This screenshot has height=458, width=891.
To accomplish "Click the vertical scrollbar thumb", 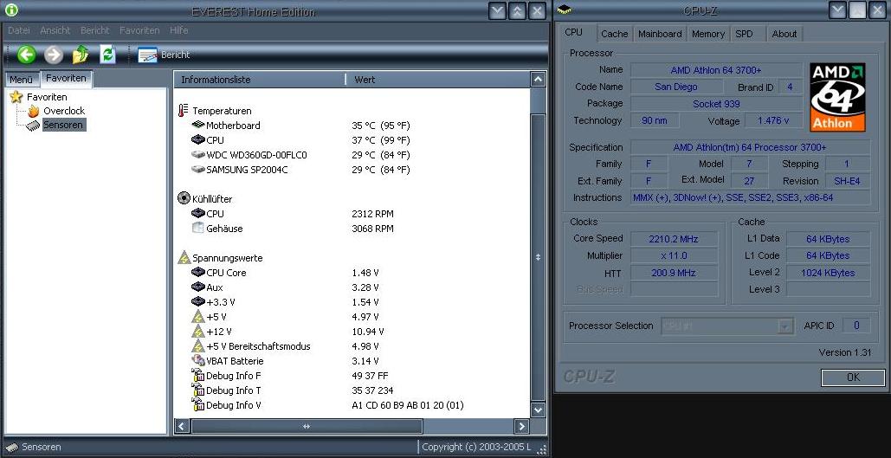I will 538,257.
